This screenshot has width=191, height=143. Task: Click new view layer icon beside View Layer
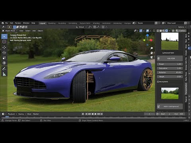pos(185,23)
